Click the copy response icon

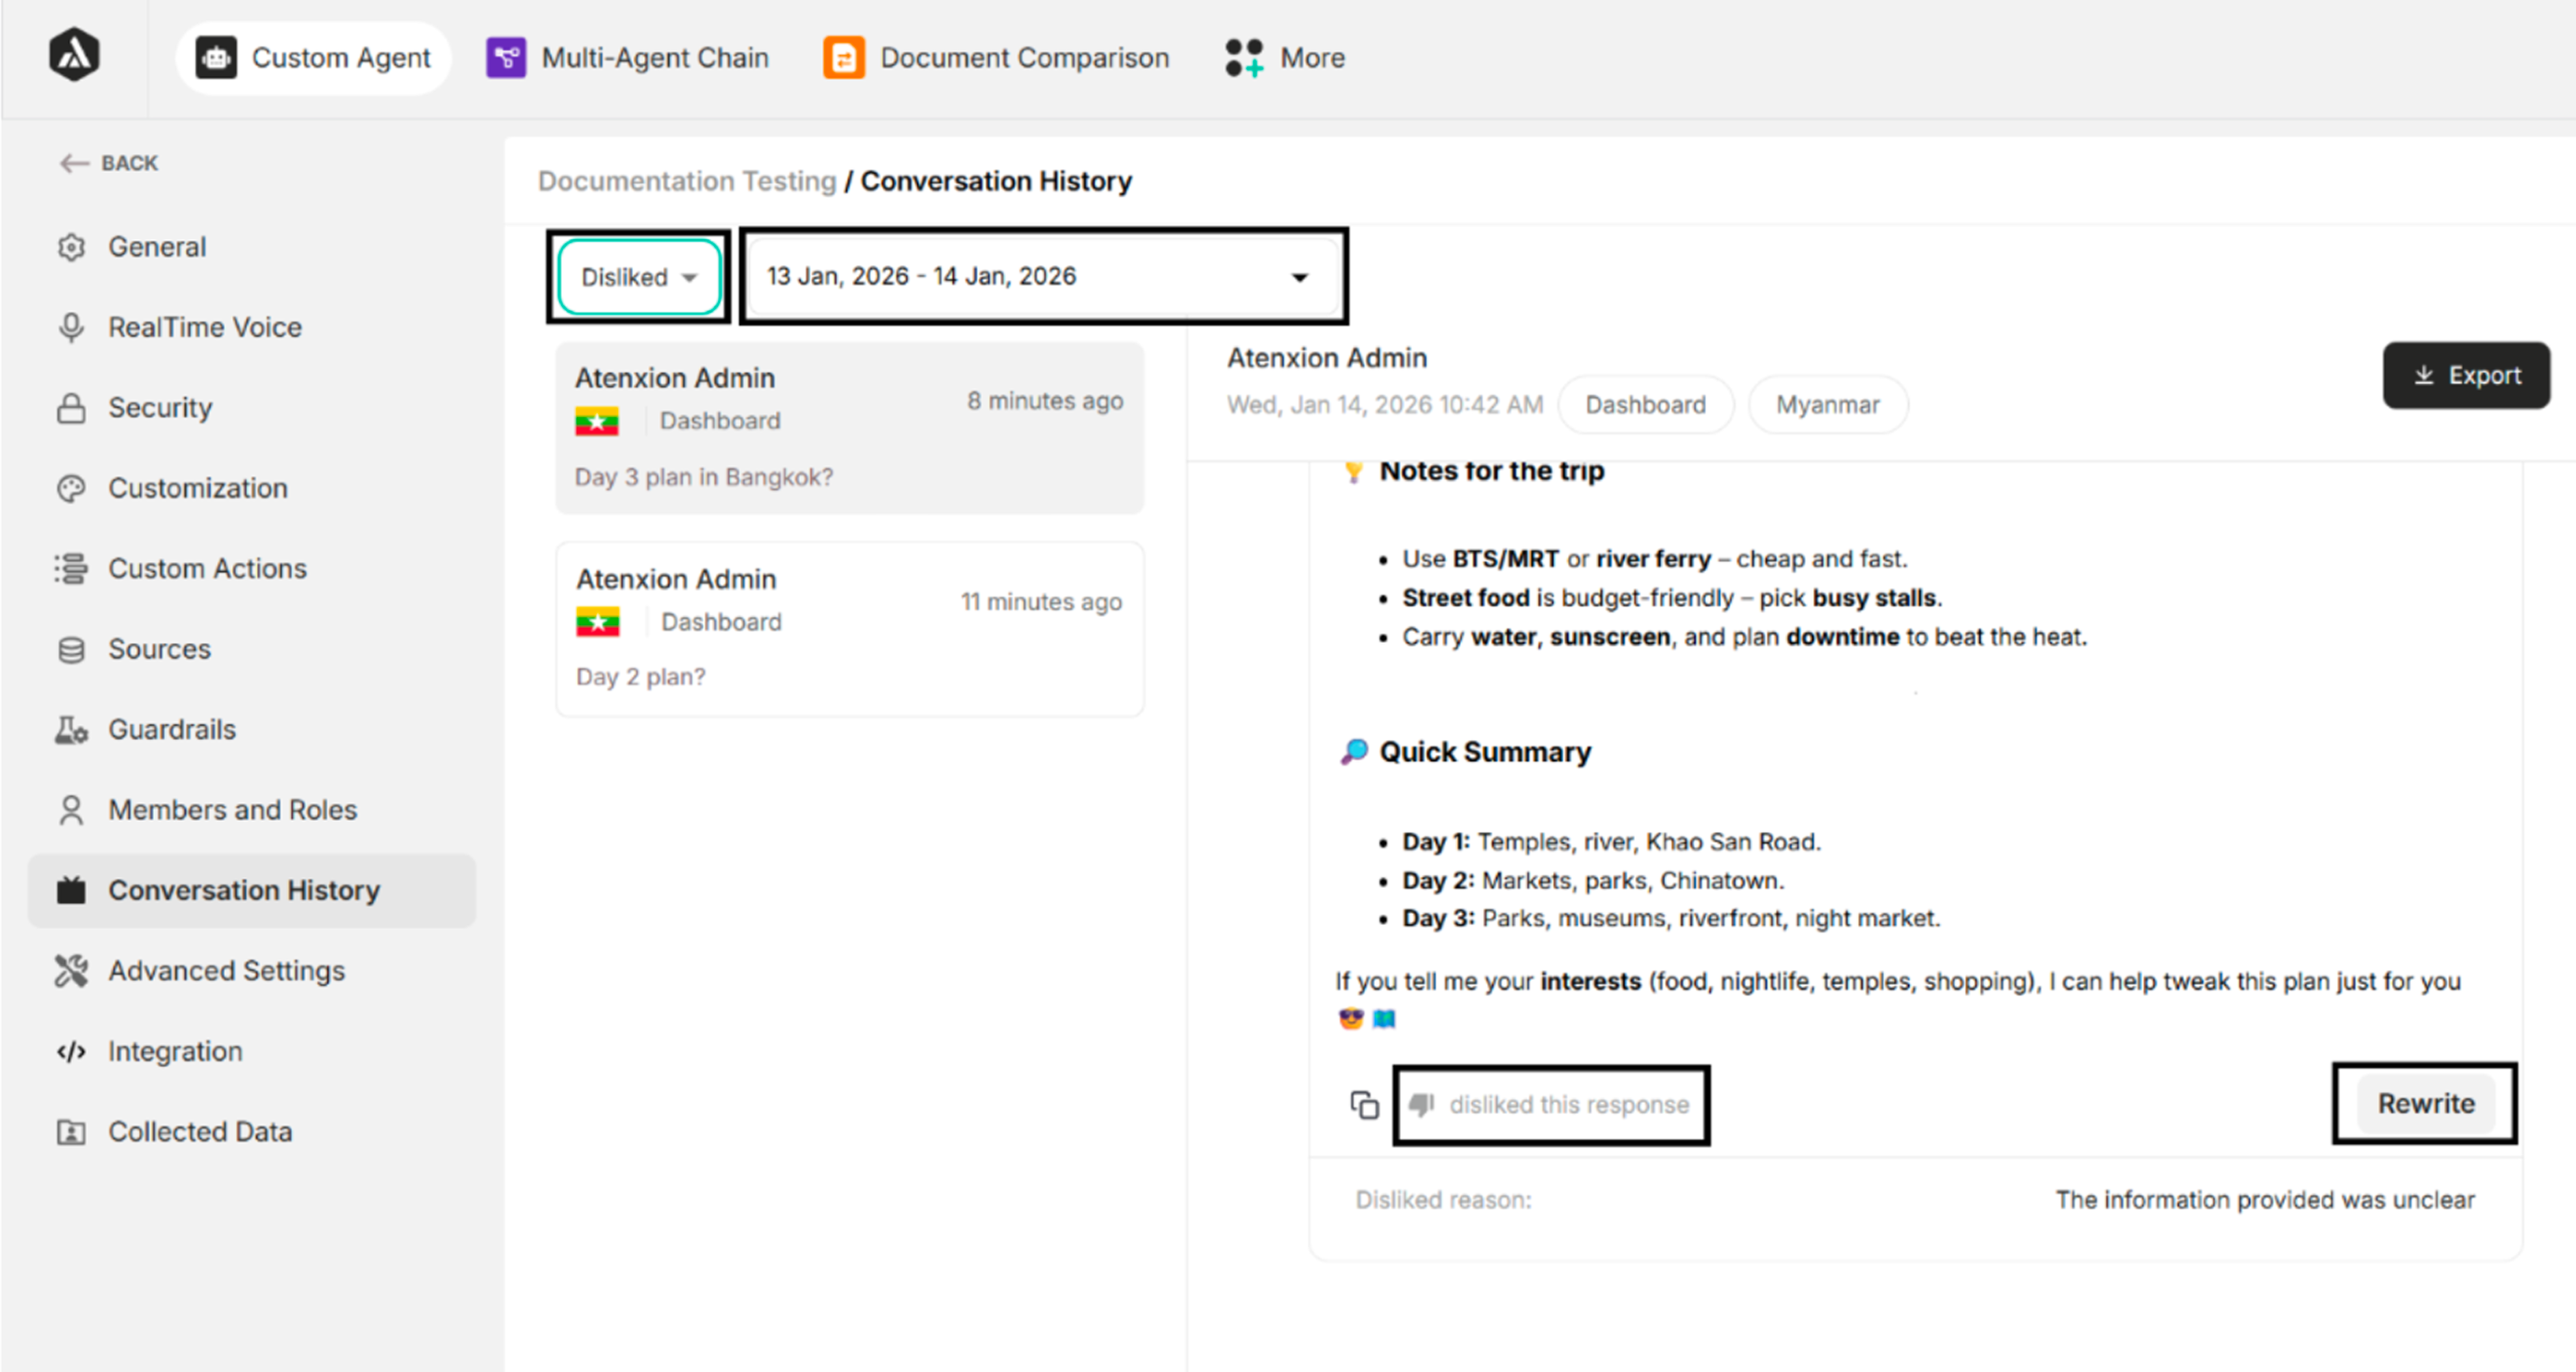[1364, 1105]
